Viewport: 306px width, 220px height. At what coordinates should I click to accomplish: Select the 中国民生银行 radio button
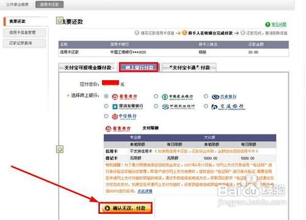156,106
